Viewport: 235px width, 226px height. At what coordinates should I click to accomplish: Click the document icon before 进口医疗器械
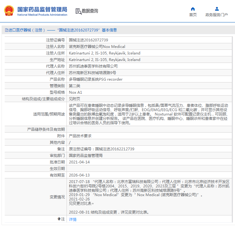pyautogui.click(x=7, y=30)
